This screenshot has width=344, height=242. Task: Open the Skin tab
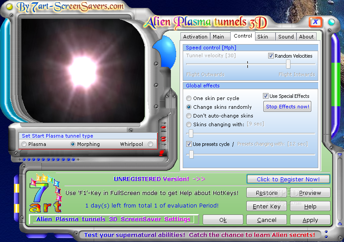265,37
